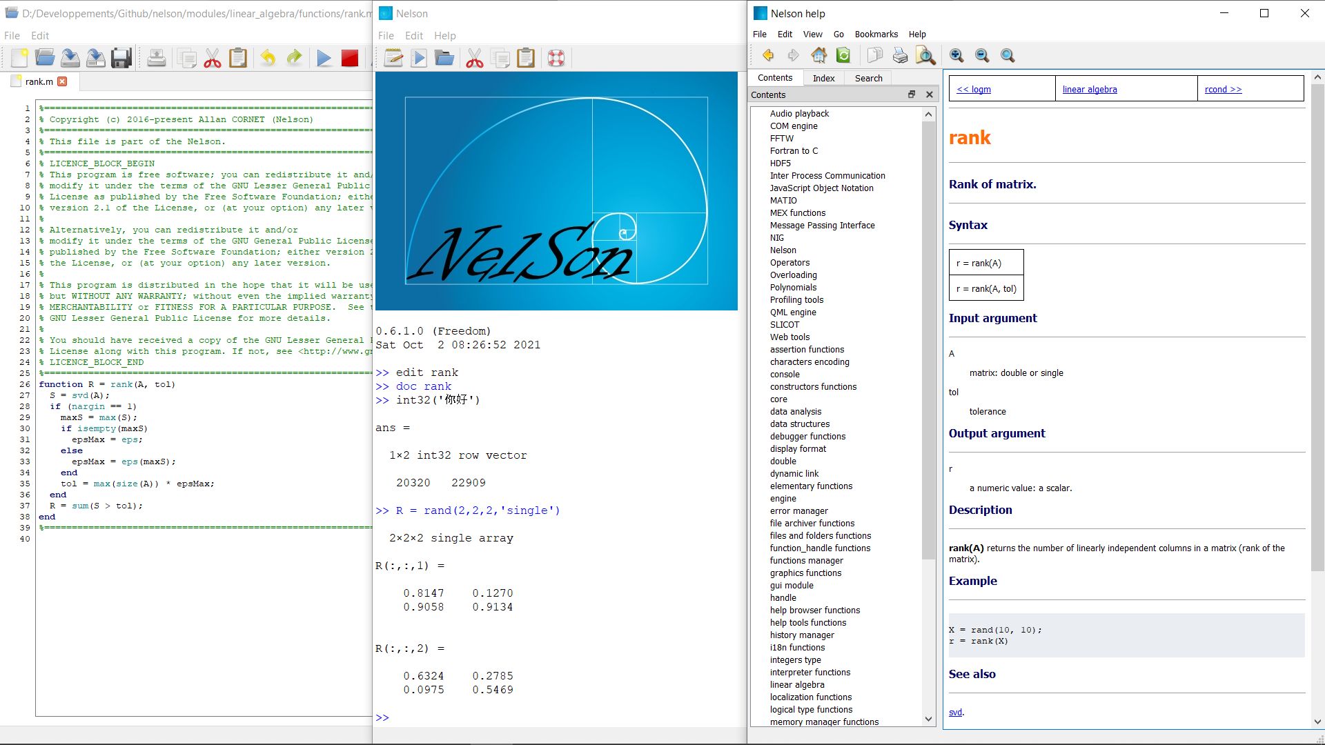This screenshot has width=1325, height=745.
Task: Follow the svd link under See also
Action: (955, 712)
